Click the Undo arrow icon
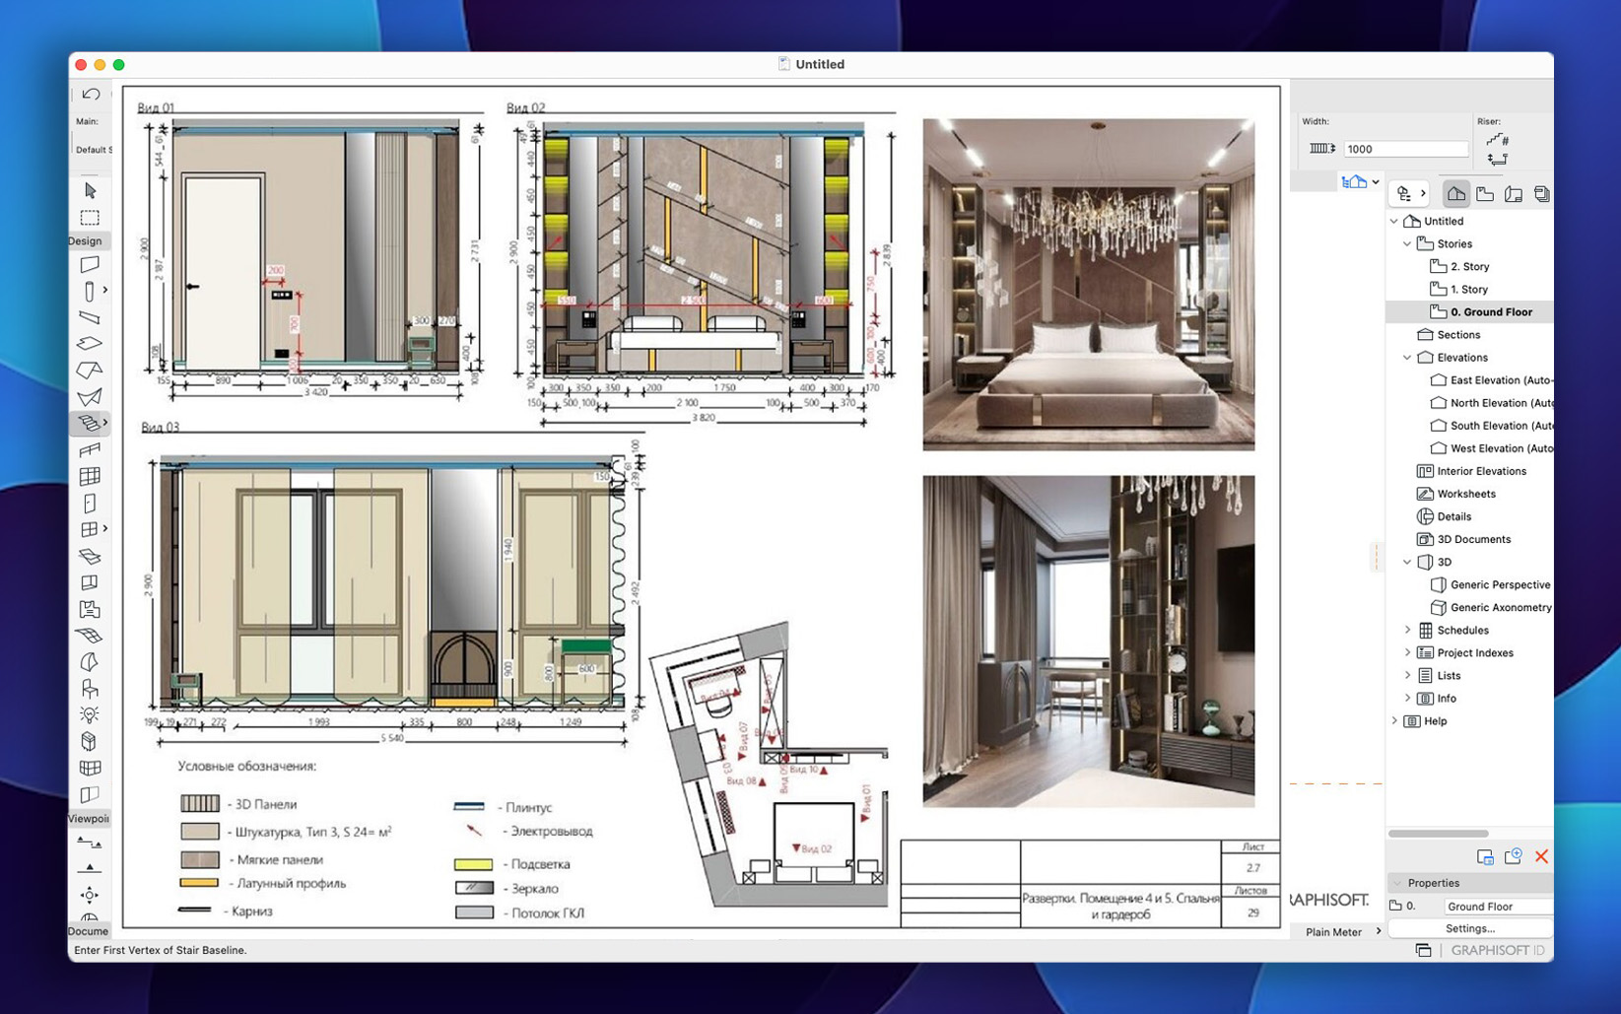Screen dimensions: 1621x1014 tap(91, 95)
